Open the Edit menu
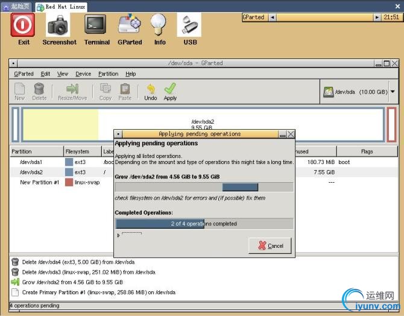The image size is (404, 316). tap(45, 74)
